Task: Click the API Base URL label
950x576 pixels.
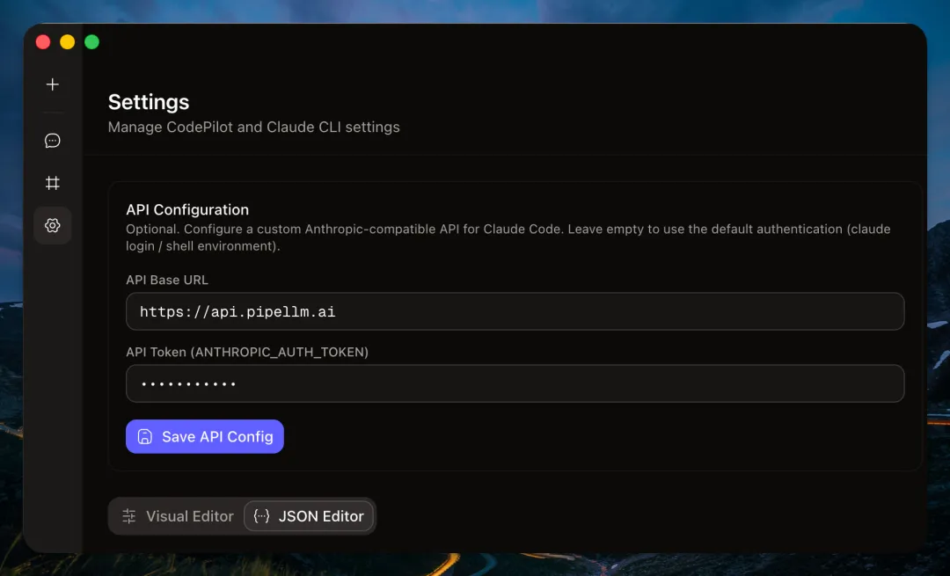Action: pos(167,280)
